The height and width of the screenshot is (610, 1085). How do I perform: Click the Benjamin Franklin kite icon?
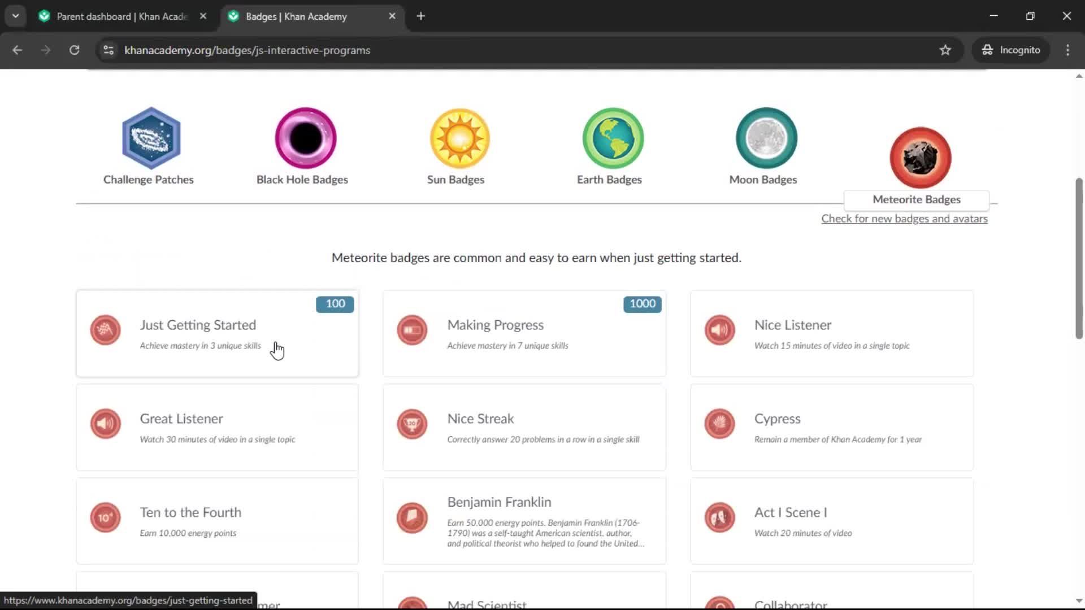tap(412, 517)
